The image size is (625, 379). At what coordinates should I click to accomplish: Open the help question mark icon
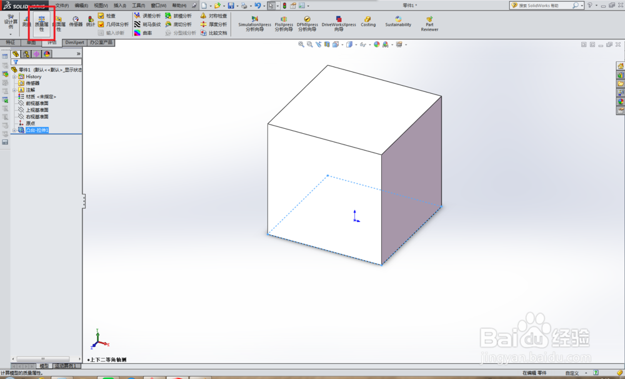[x=589, y=5]
